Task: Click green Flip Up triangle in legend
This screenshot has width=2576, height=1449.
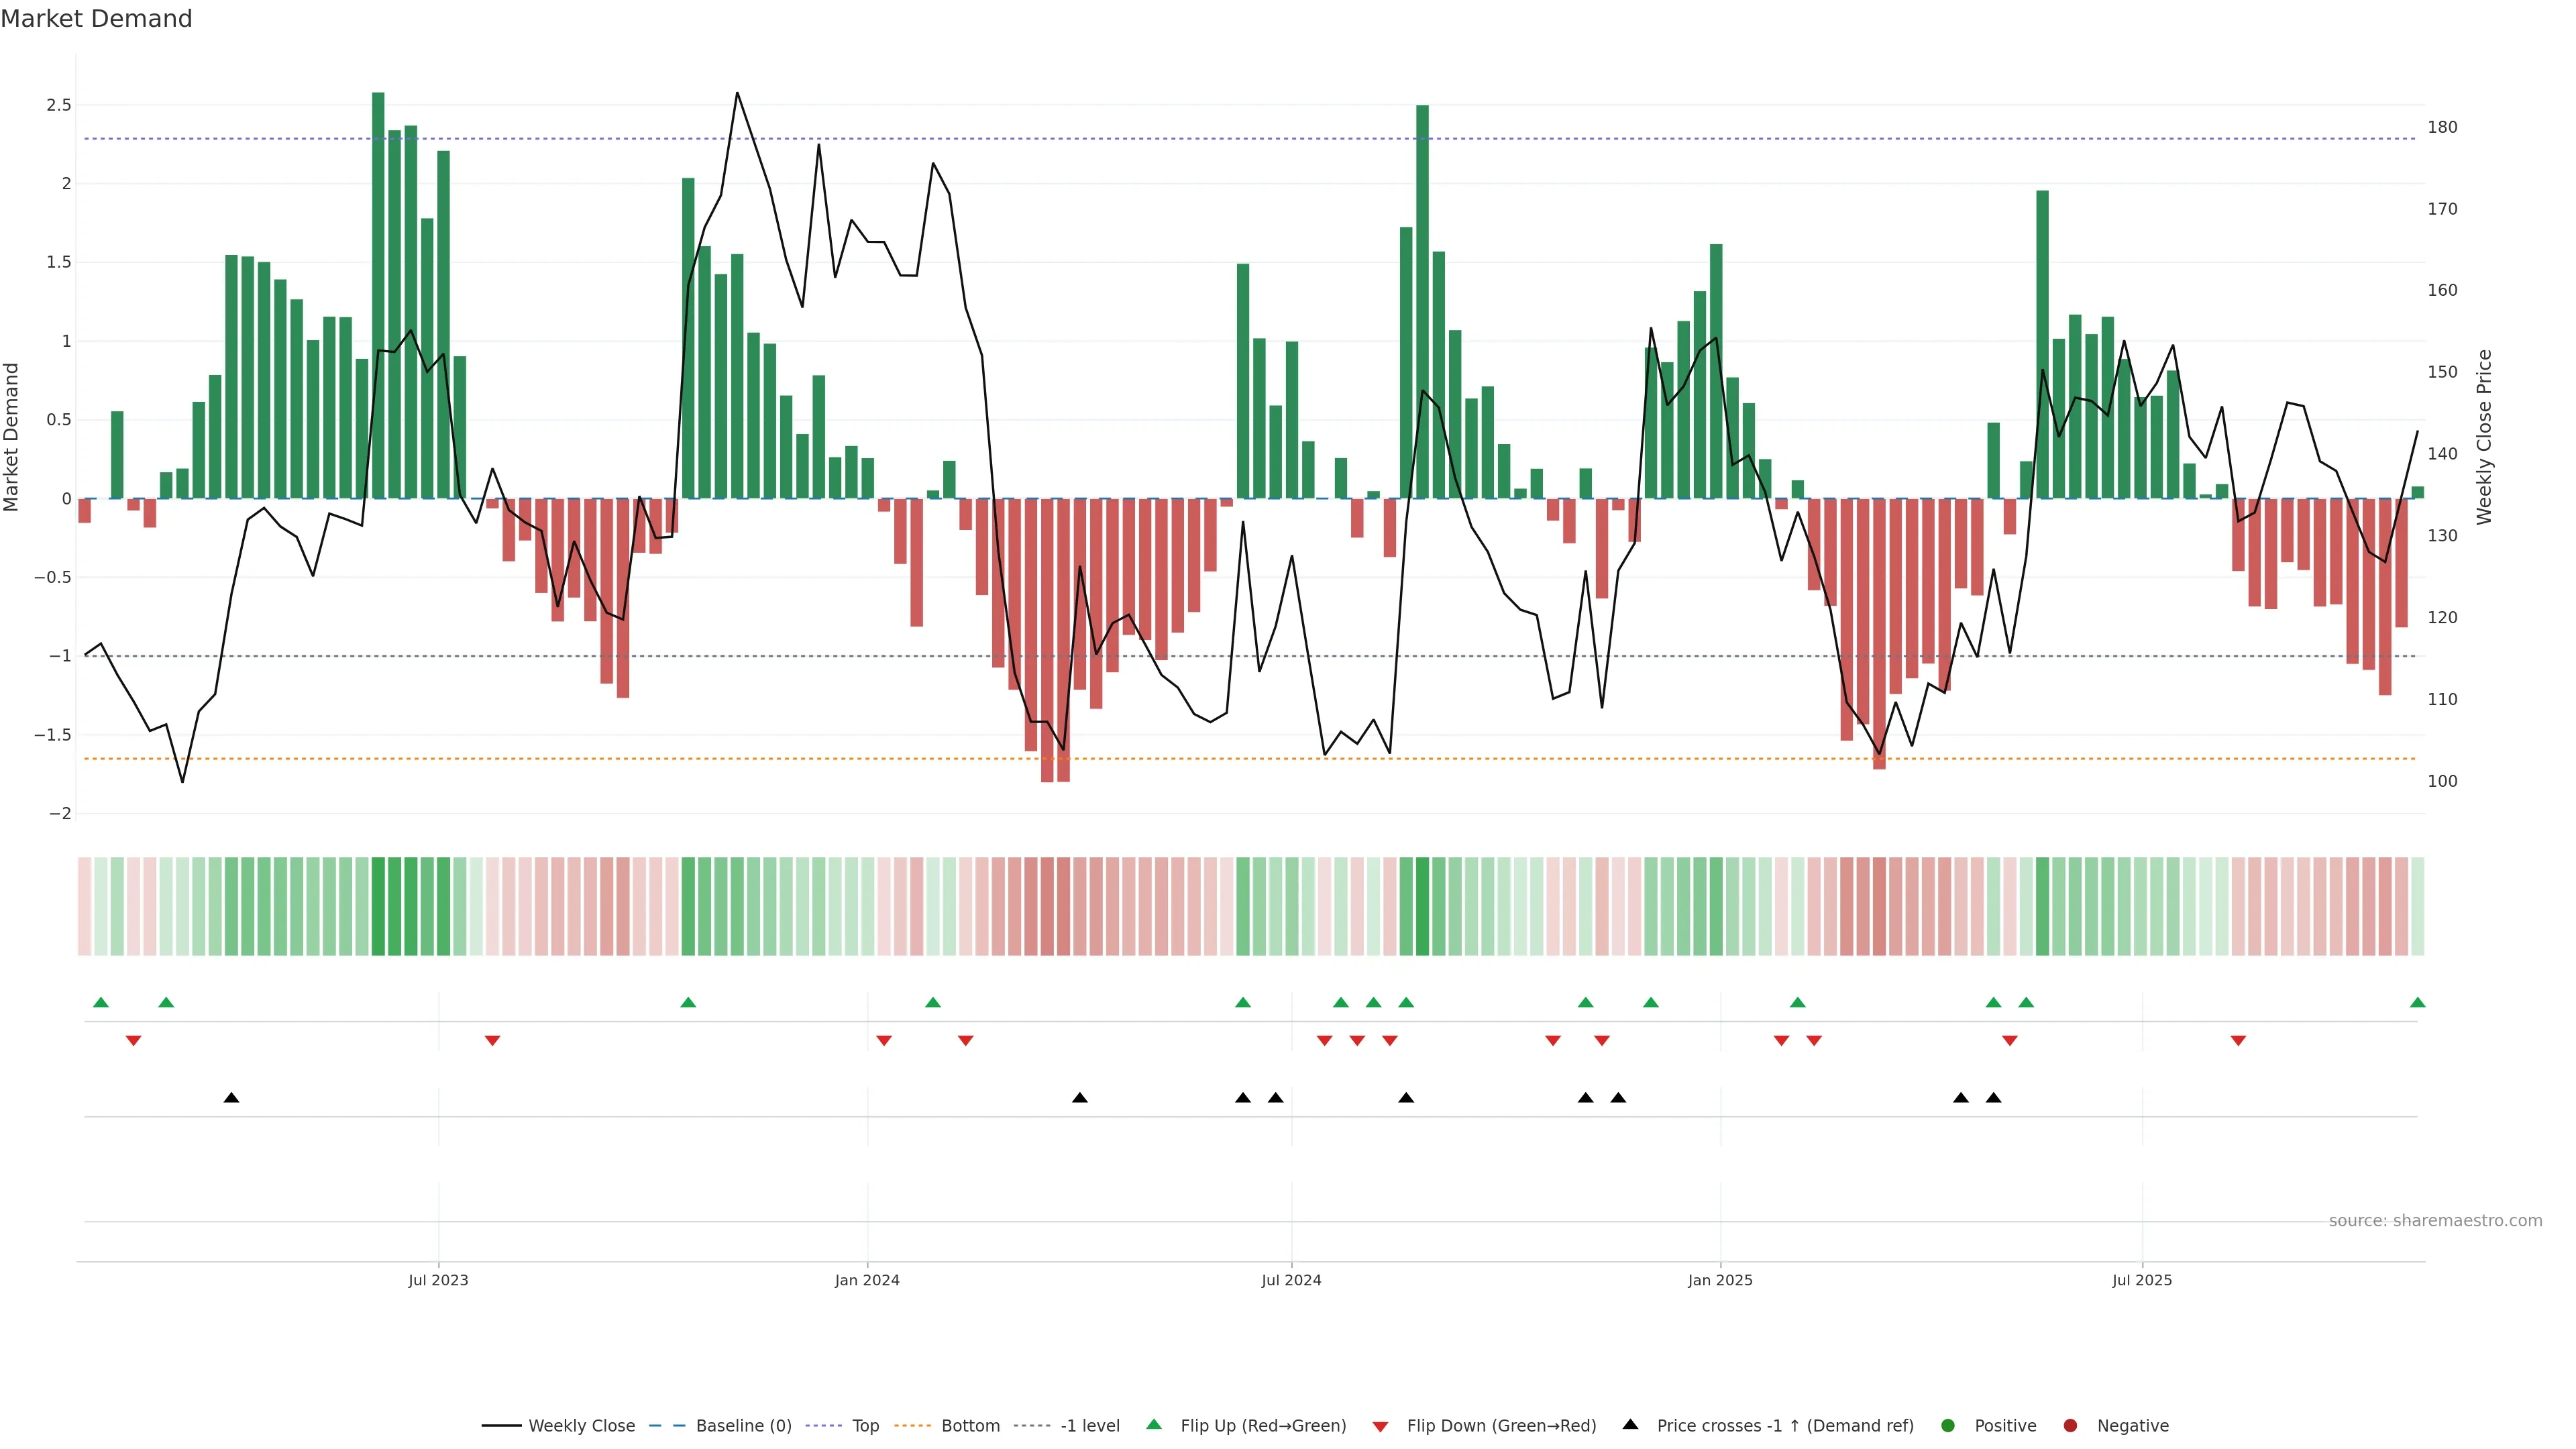Action: coord(1154,1425)
